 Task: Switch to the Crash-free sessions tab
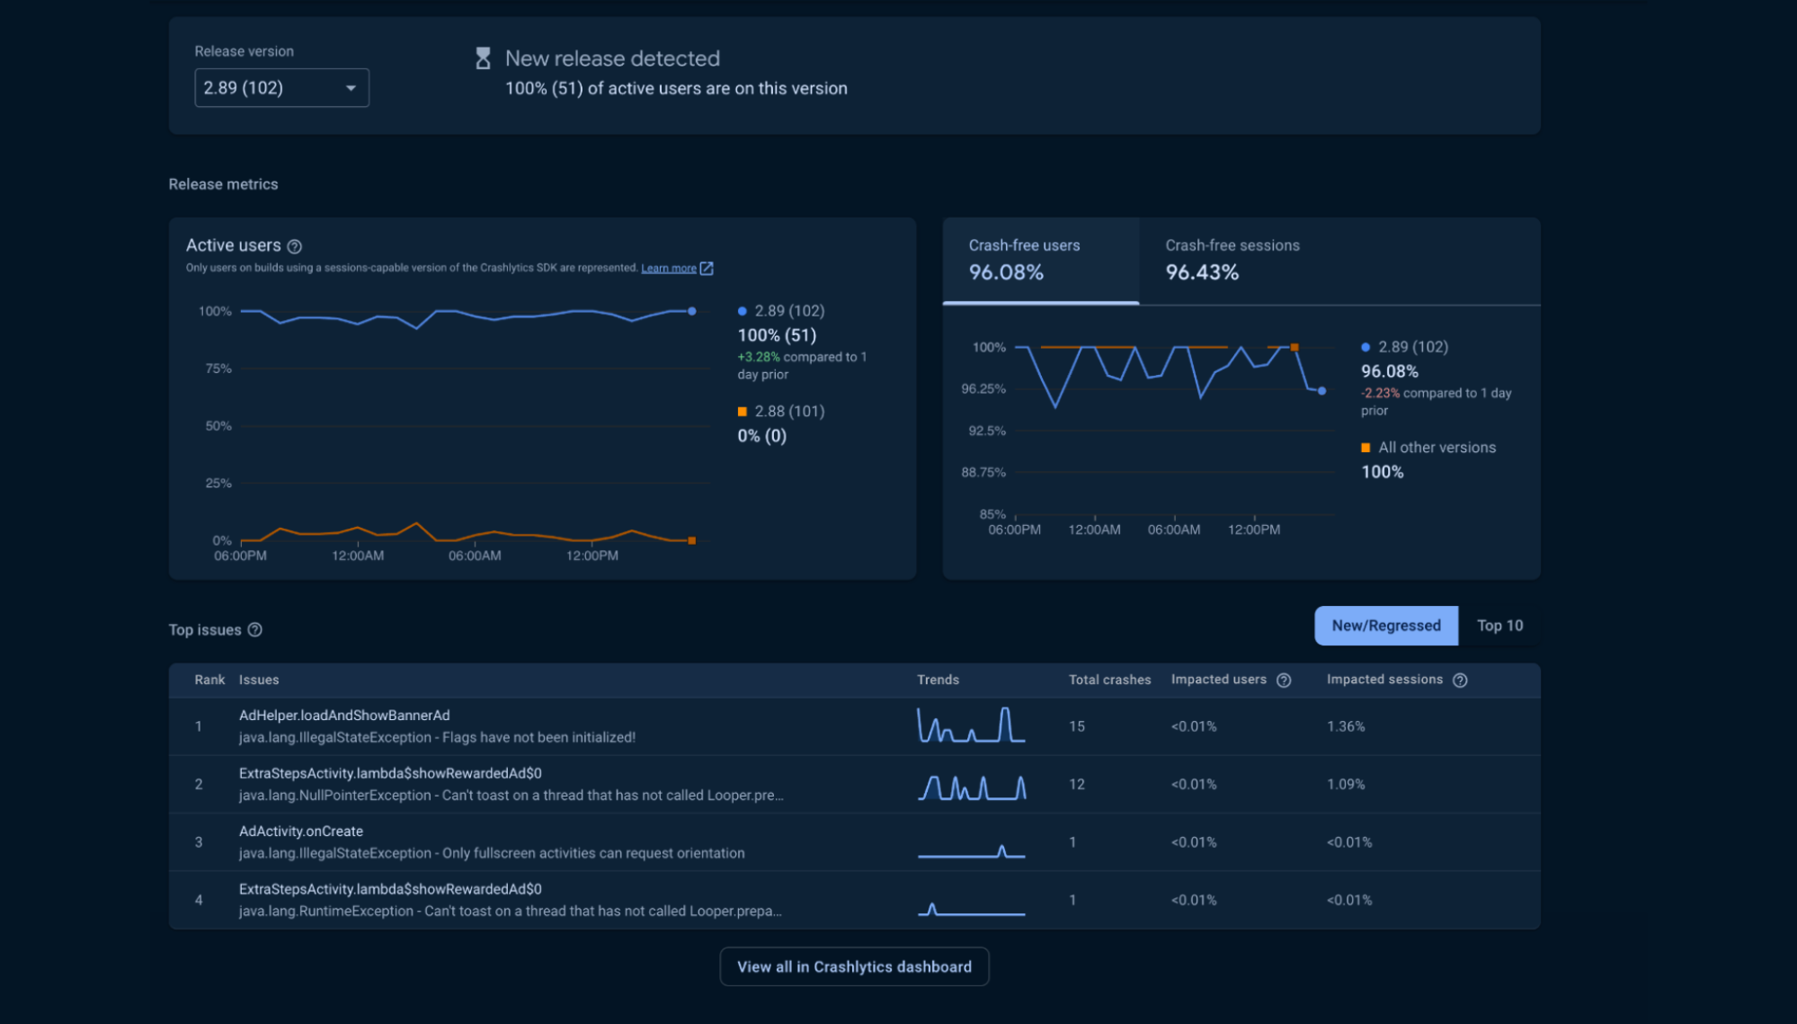1232,261
